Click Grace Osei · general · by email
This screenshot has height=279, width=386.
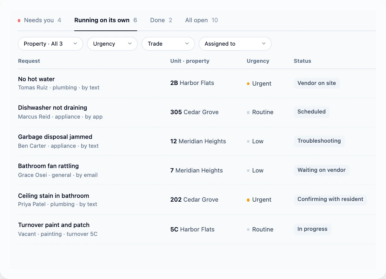coord(58,175)
